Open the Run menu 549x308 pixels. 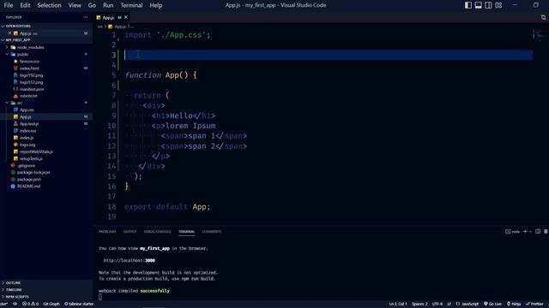click(x=108, y=5)
